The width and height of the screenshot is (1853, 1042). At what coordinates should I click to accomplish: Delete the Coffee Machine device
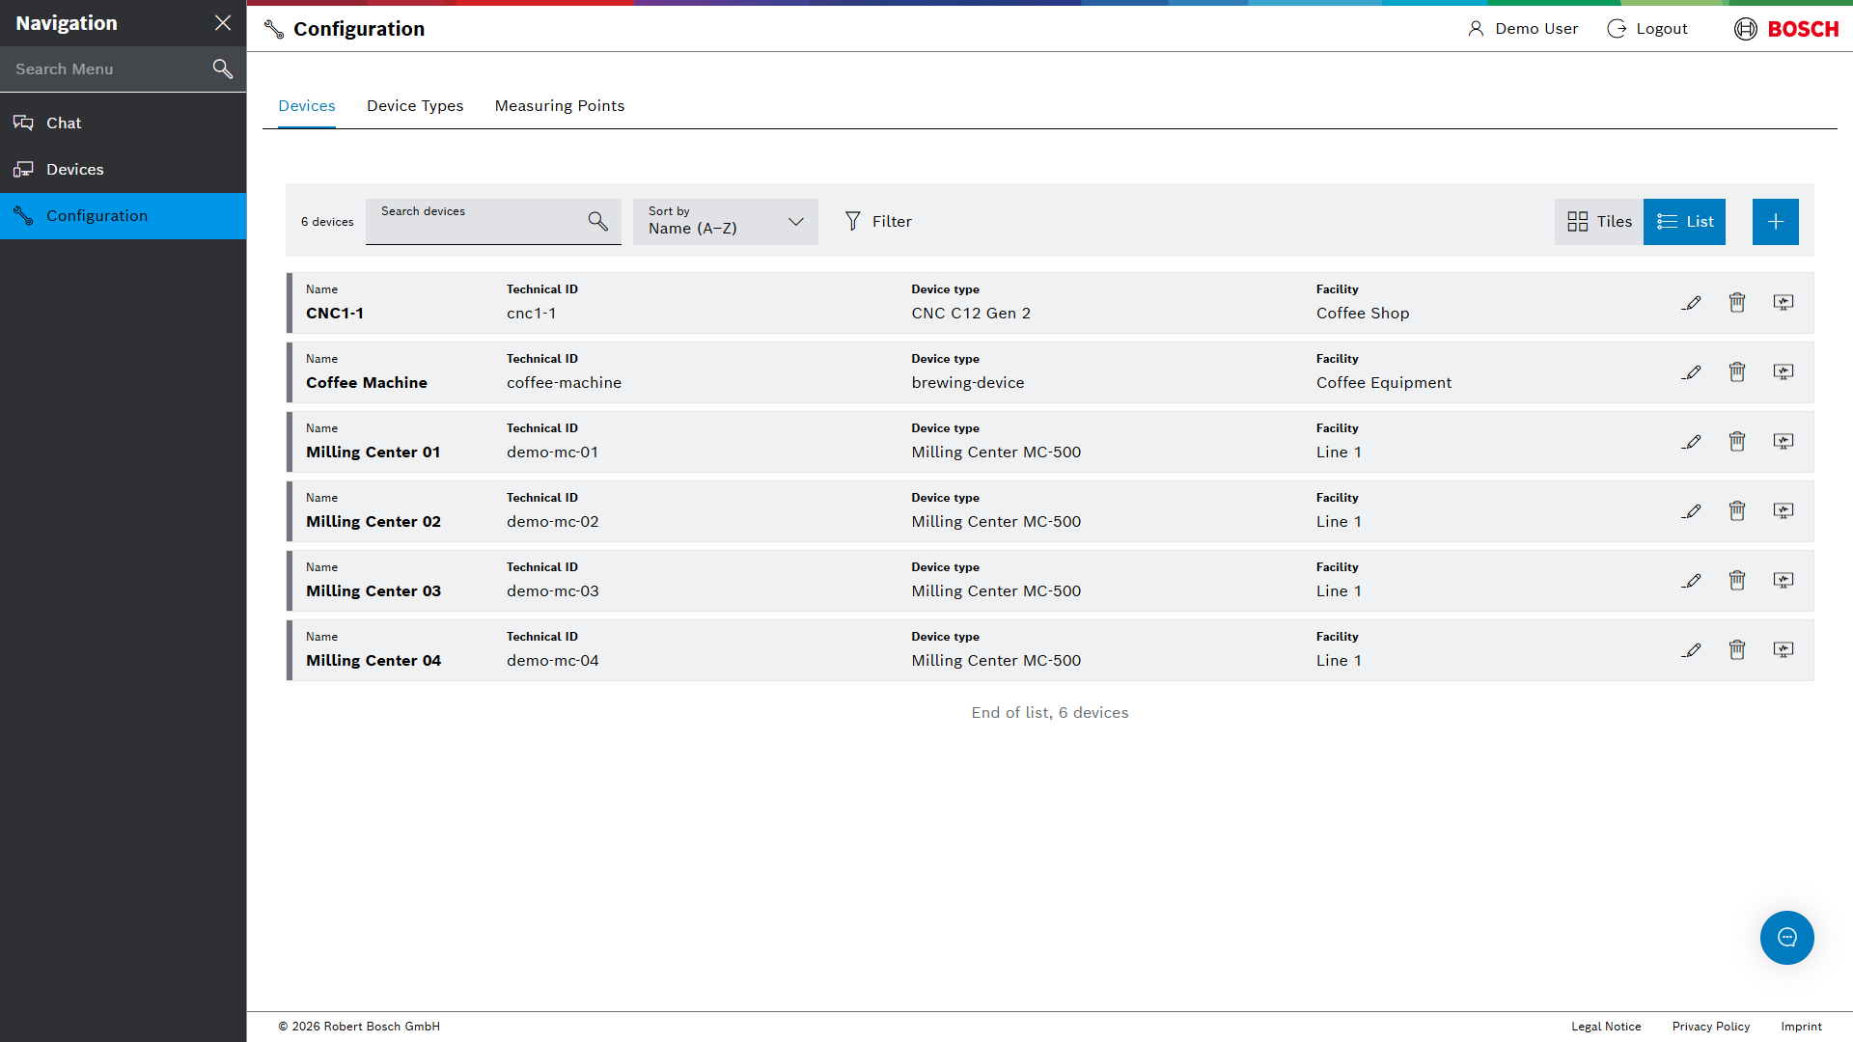point(1737,372)
